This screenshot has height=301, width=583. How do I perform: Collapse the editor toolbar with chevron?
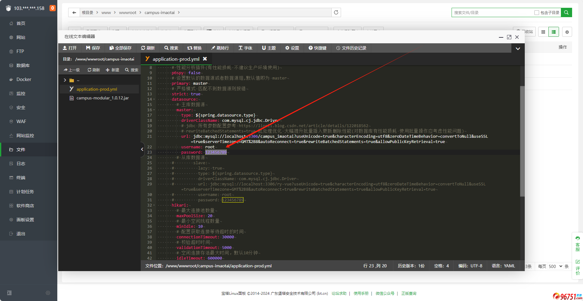pos(518,48)
